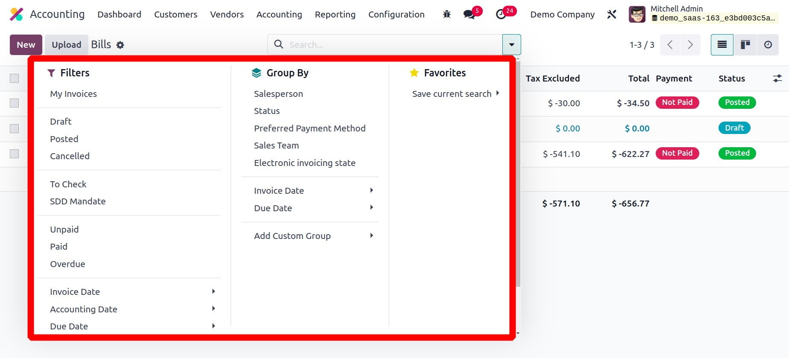Switch to the kanban view
The image size is (789, 358).
pos(745,45)
